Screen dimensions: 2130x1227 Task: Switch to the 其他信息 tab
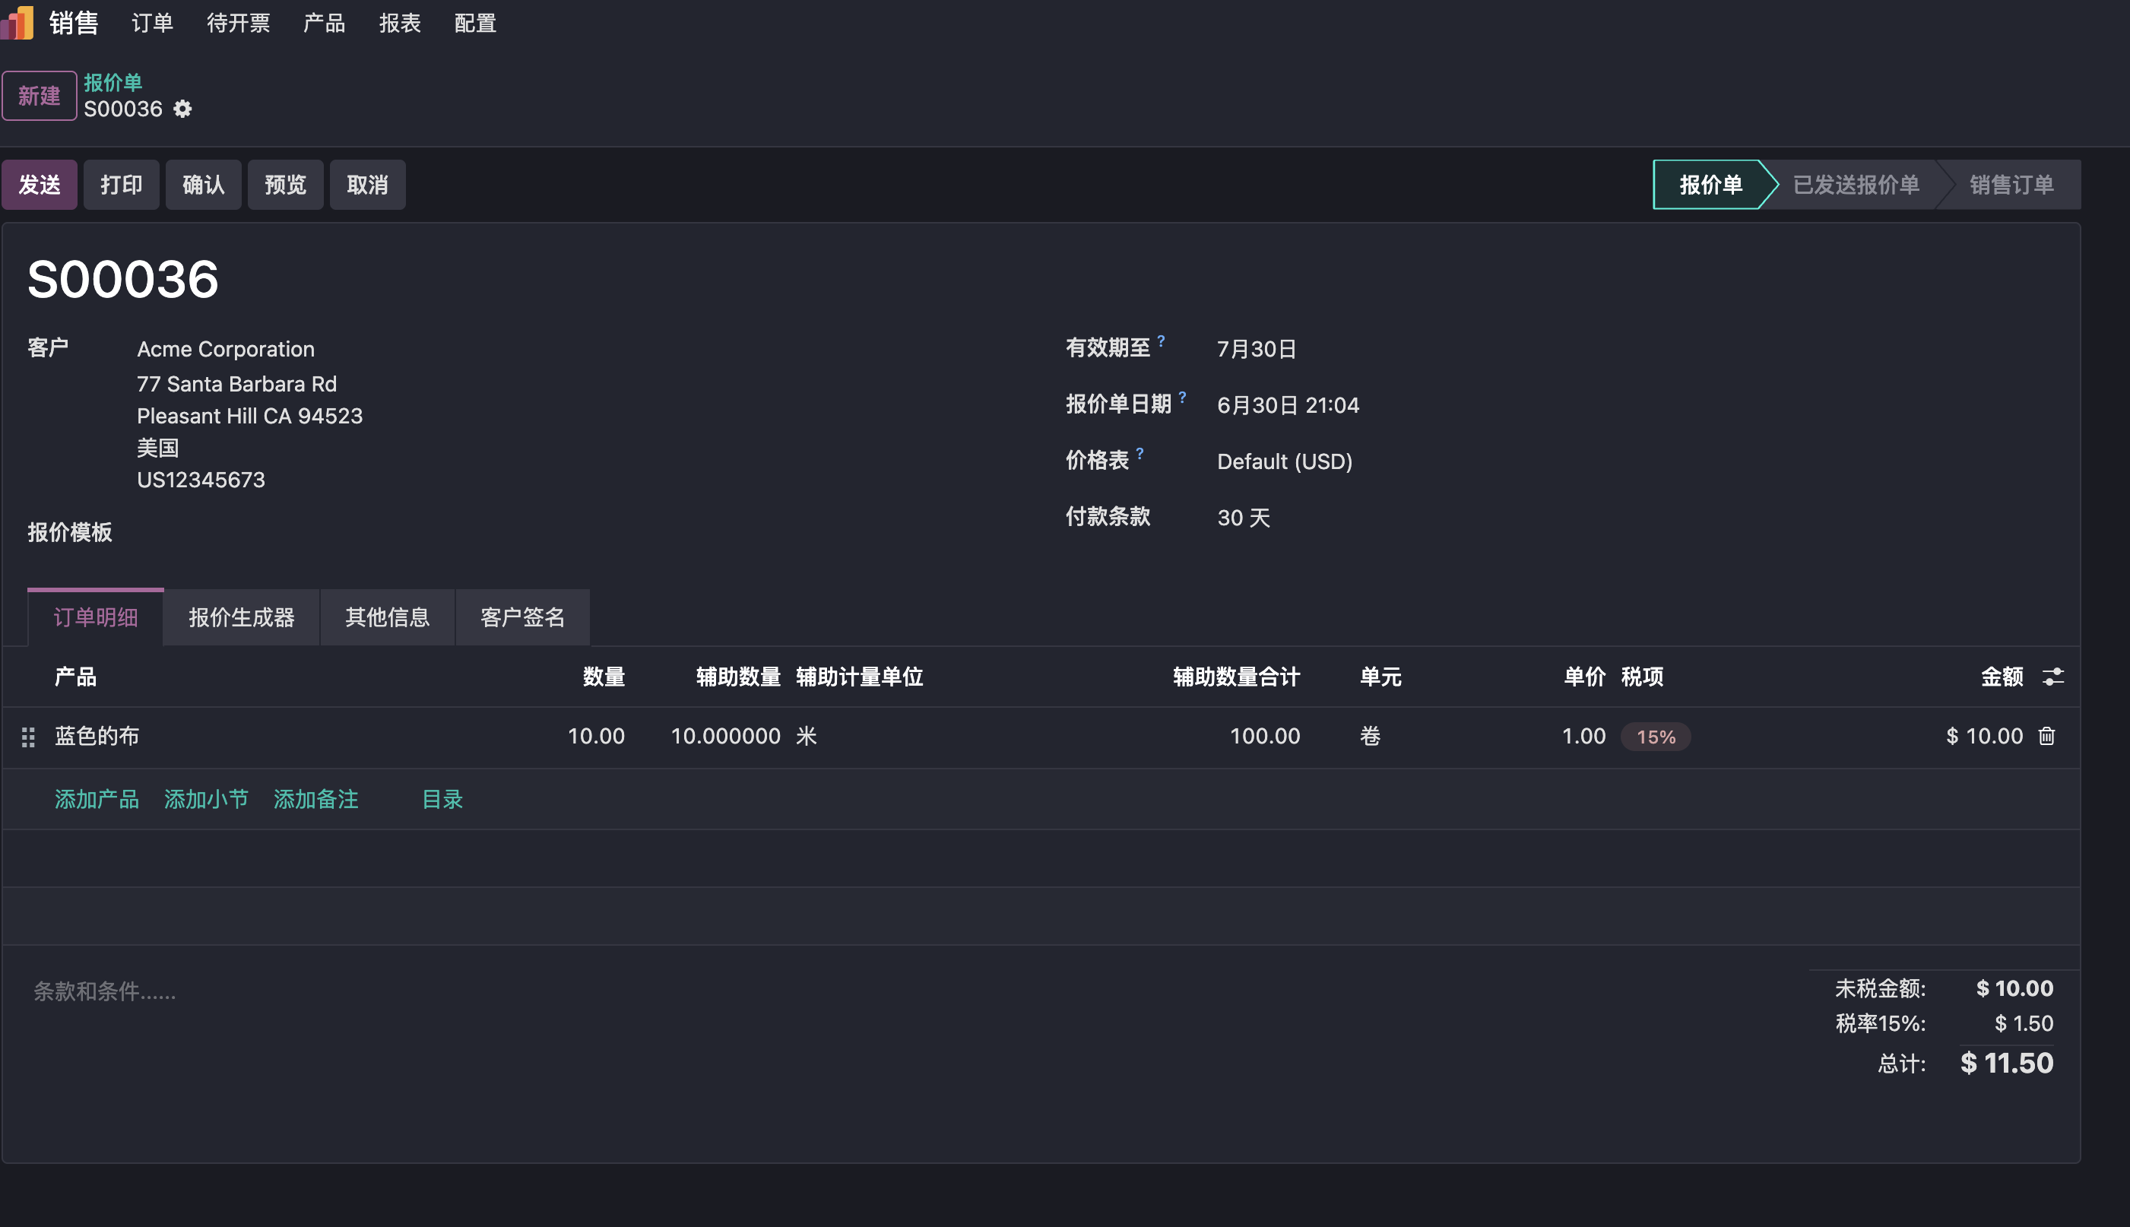(388, 617)
